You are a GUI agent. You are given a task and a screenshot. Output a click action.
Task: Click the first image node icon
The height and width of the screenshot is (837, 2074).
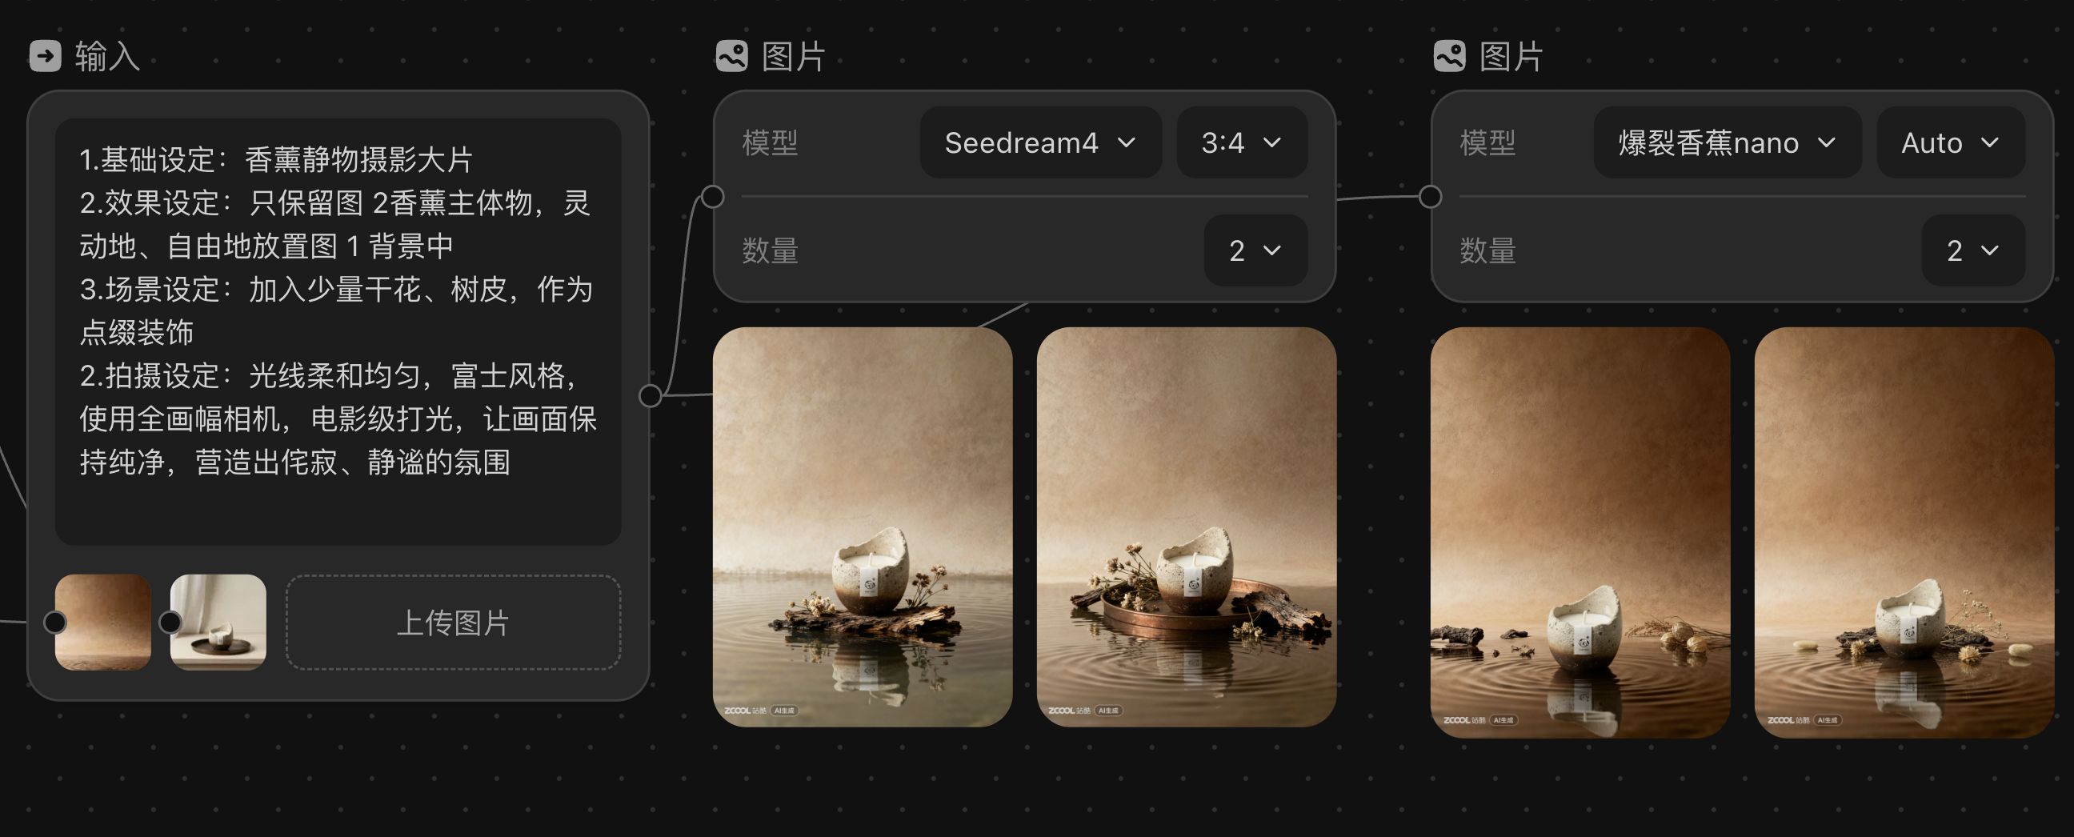pos(731,56)
